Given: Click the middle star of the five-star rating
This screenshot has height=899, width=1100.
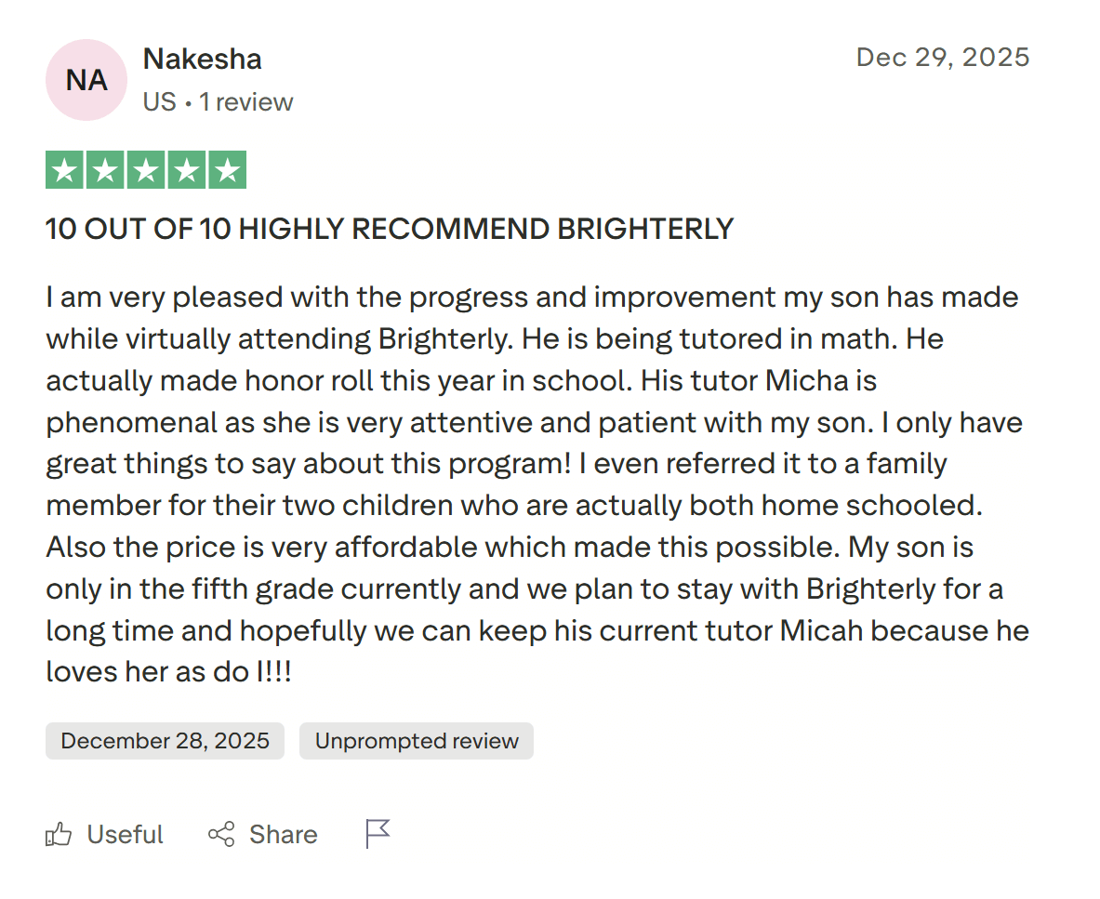Looking at the screenshot, I should [145, 169].
